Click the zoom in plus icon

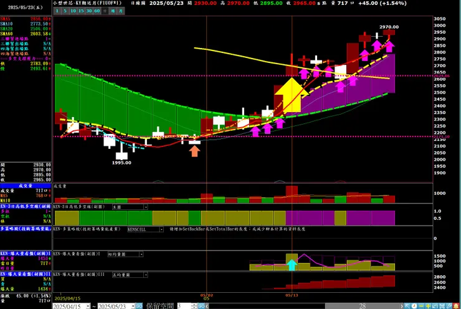428,306
